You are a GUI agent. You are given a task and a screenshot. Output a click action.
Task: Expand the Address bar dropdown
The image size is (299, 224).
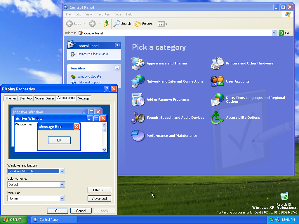(x=274, y=33)
